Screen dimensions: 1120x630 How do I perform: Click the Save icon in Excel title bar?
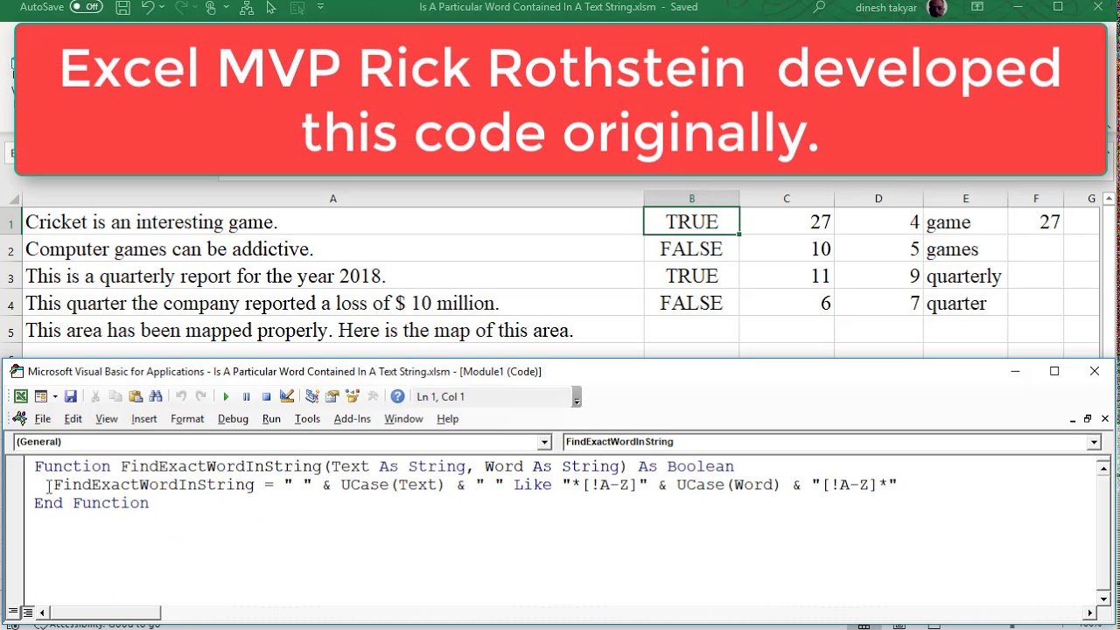pos(122,8)
